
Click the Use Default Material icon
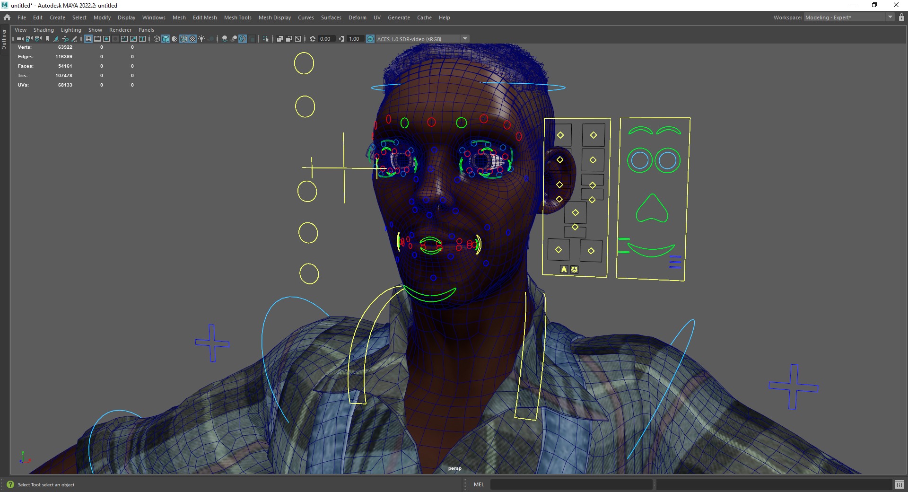pyautogui.click(x=175, y=39)
